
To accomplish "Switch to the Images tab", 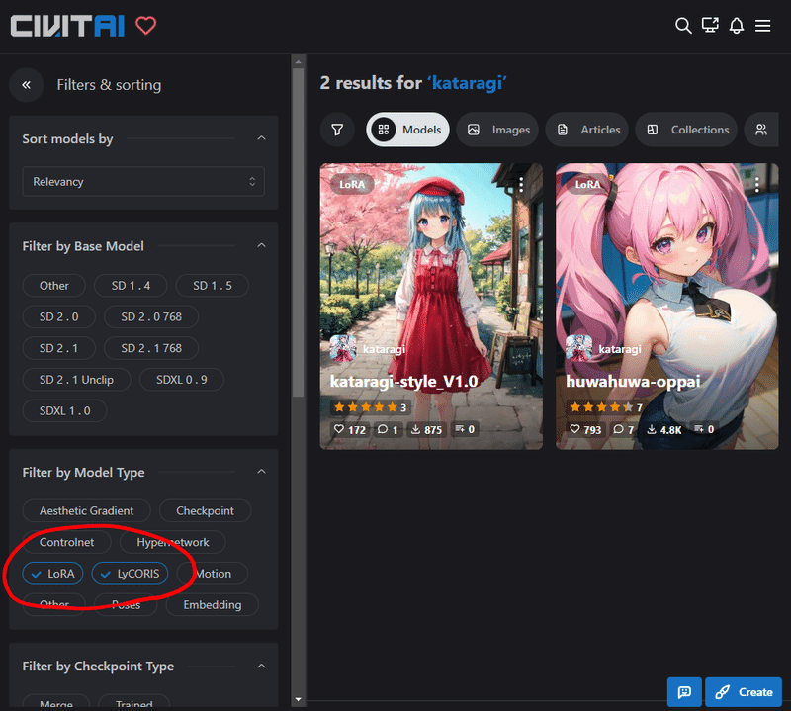I will (x=497, y=130).
